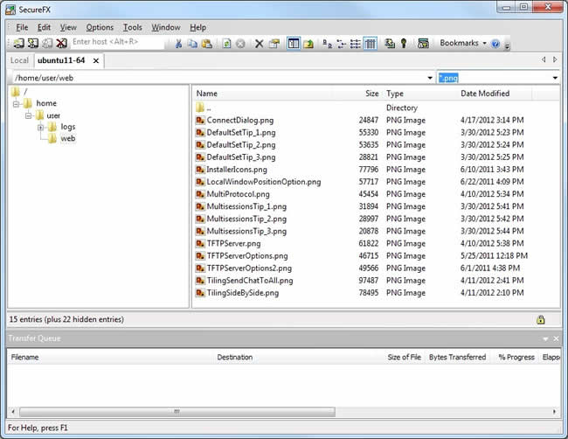Open the *.png filter dropdown arrow
The height and width of the screenshot is (439, 568).
(x=555, y=78)
